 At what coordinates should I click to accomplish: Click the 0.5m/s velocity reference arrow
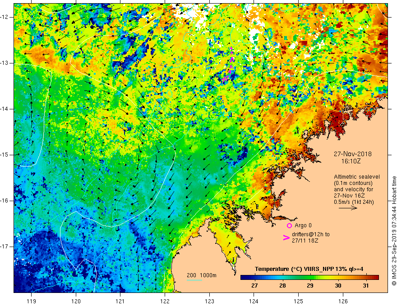348,208
